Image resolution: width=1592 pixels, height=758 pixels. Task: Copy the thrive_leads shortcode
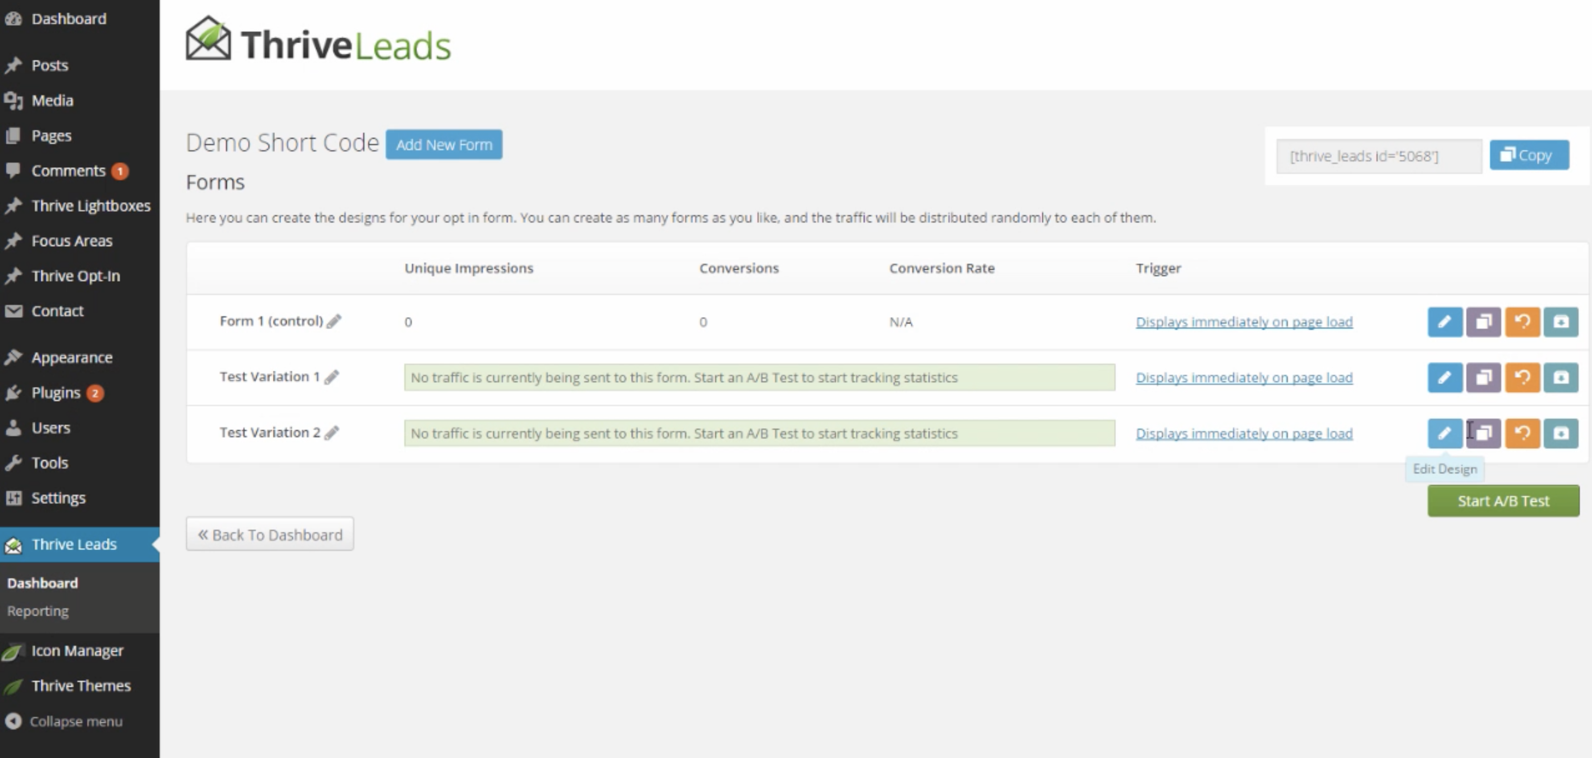click(1529, 155)
